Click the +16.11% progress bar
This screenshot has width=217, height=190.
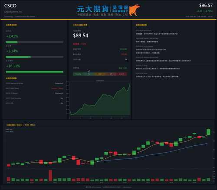34,72
